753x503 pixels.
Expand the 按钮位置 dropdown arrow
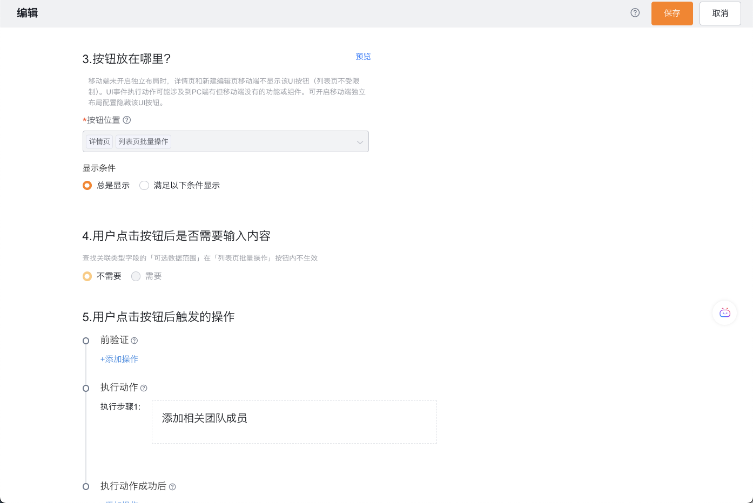(360, 142)
